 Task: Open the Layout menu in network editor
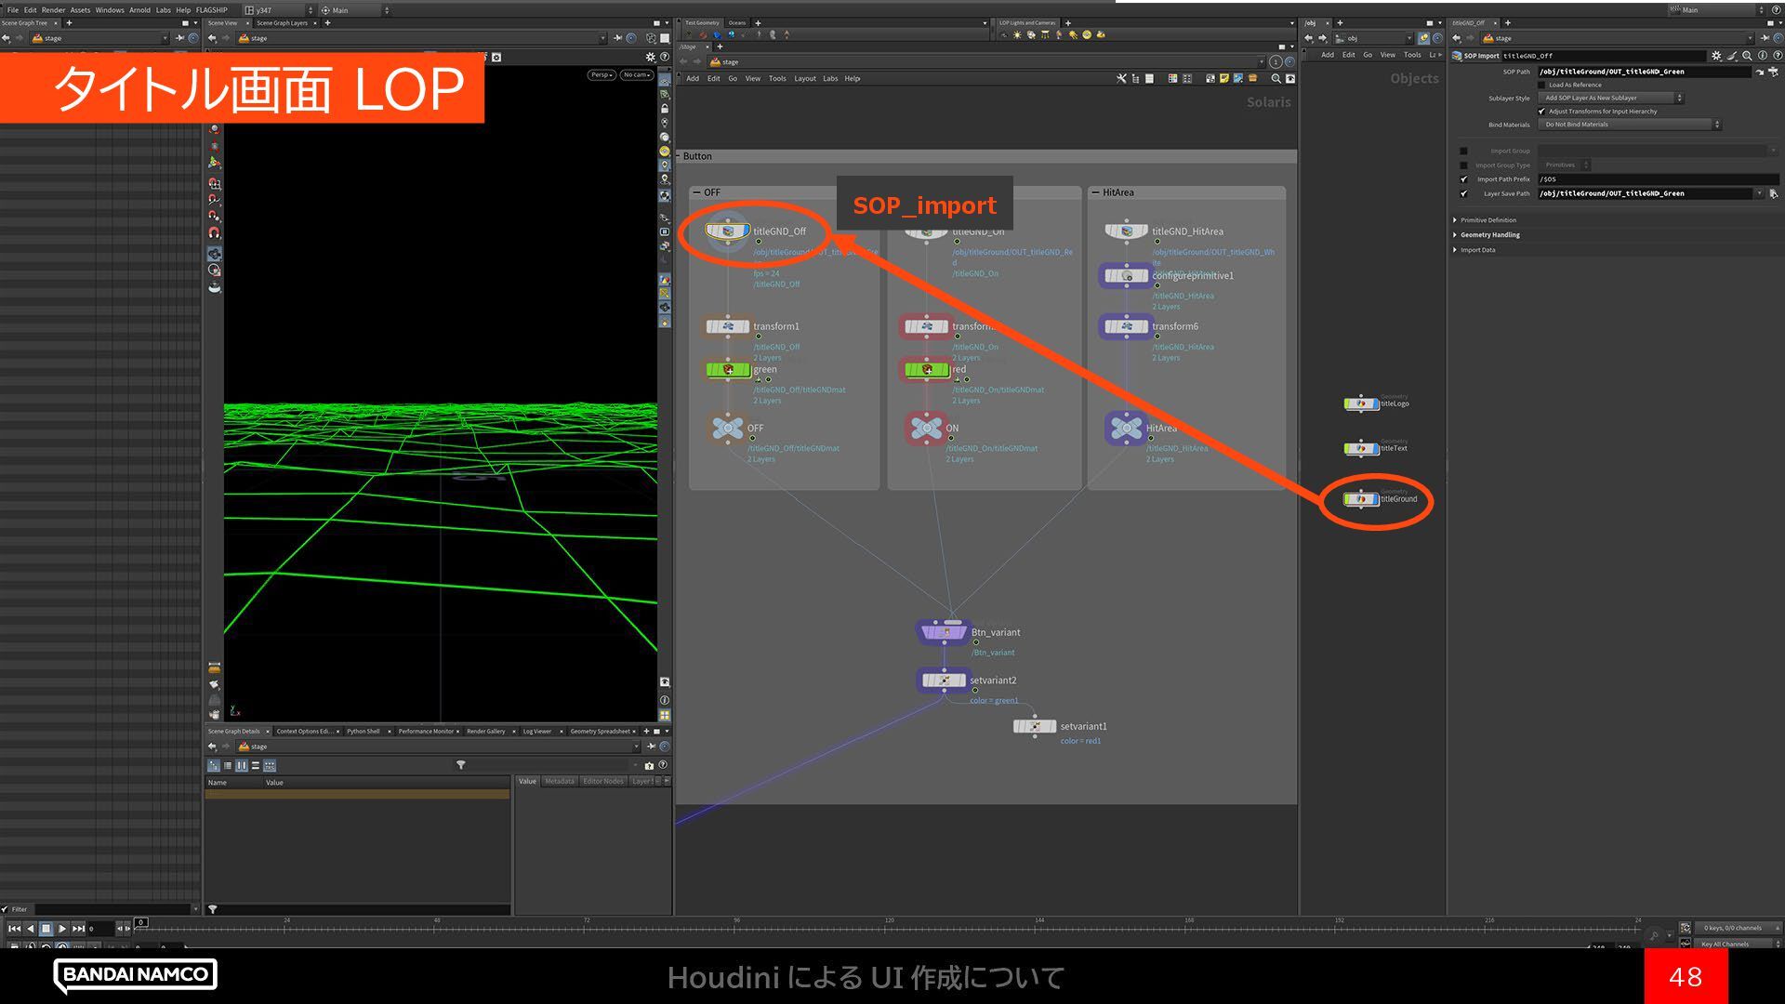click(804, 79)
